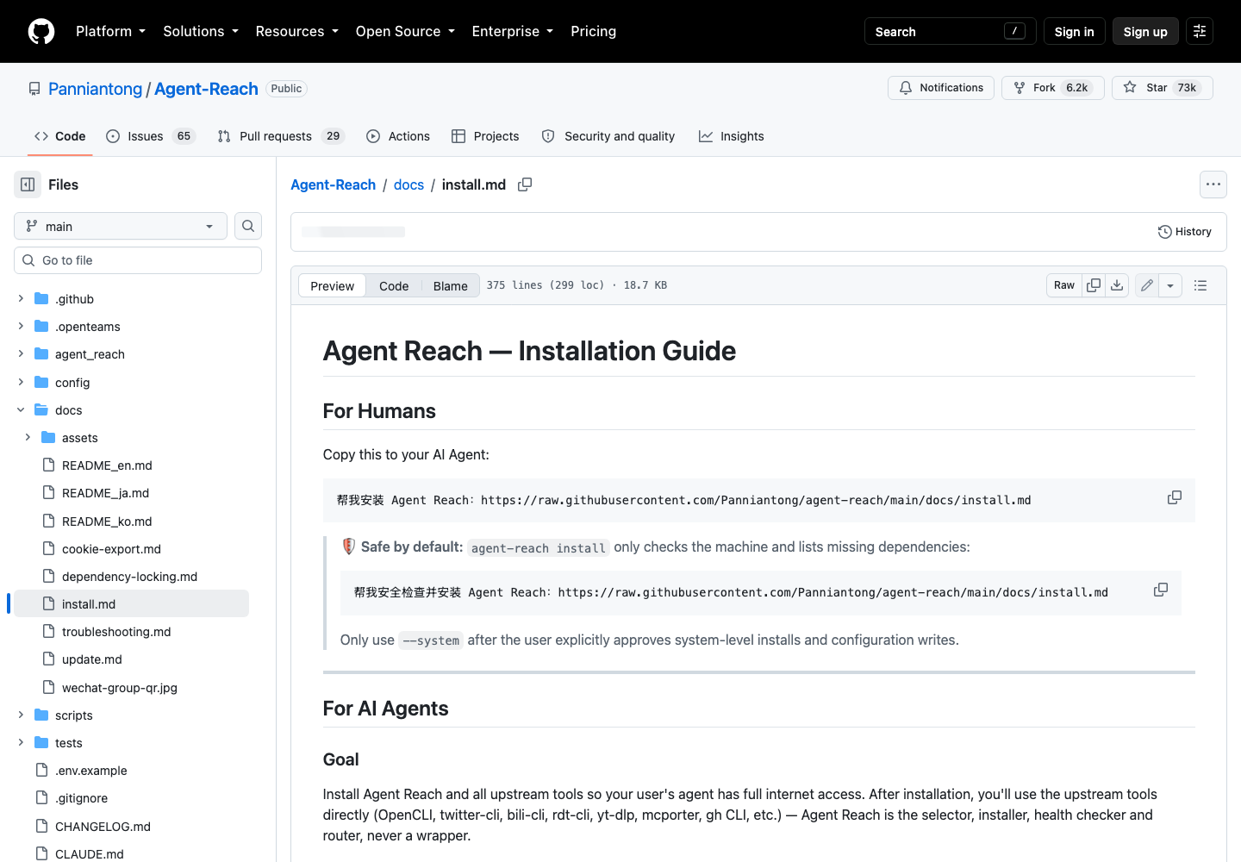
Task: Go to the Actions tab
Action: [x=398, y=136]
